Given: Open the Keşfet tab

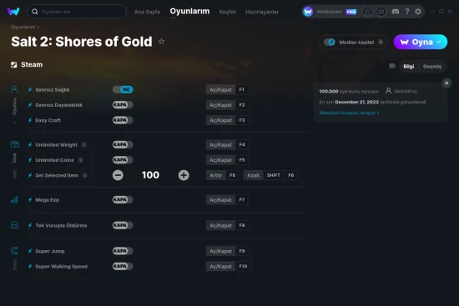Looking at the screenshot, I should [x=228, y=12].
